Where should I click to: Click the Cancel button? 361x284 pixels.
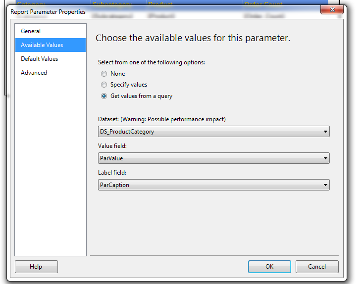pos(317,267)
